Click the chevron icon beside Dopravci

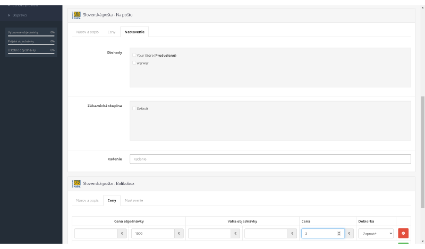[9, 15]
